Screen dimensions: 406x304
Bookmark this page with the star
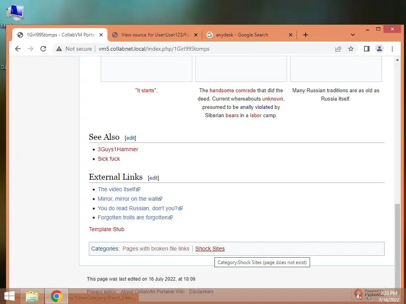pyautogui.click(x=351, y=49)
